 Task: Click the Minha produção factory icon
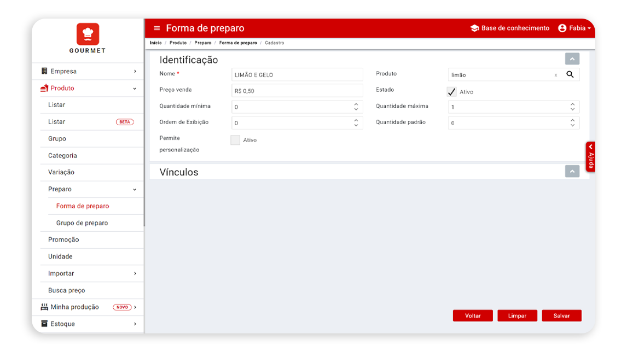[x=44, y=307]
